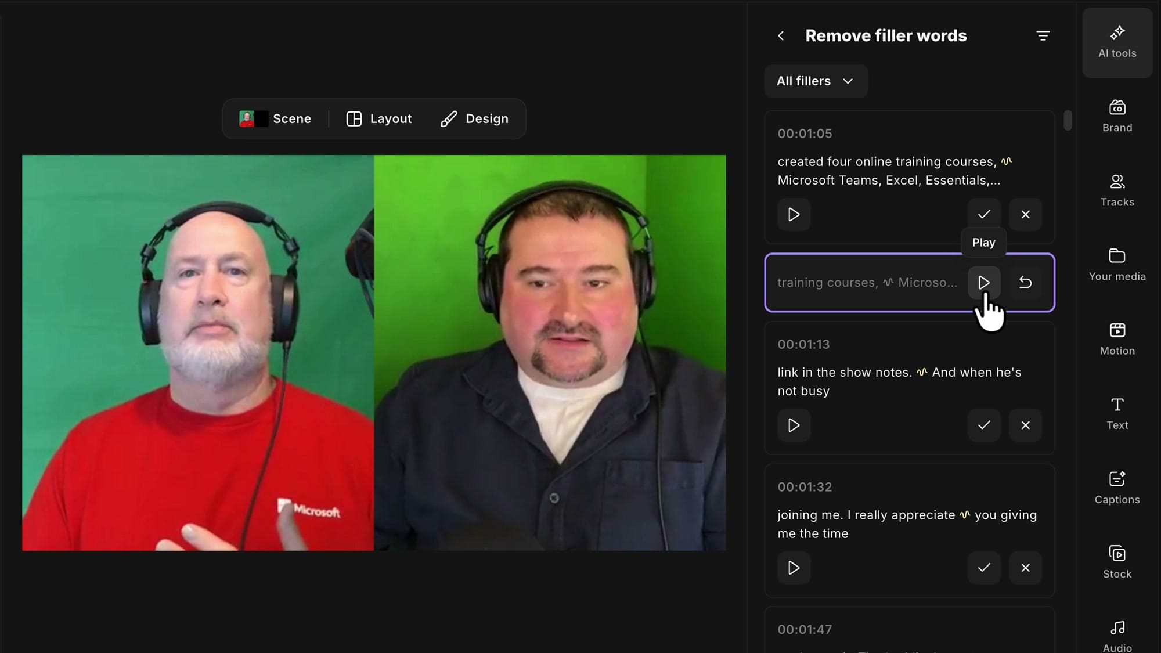
Task: Go back from Remove filler words
Action: (x=781, y=36)
